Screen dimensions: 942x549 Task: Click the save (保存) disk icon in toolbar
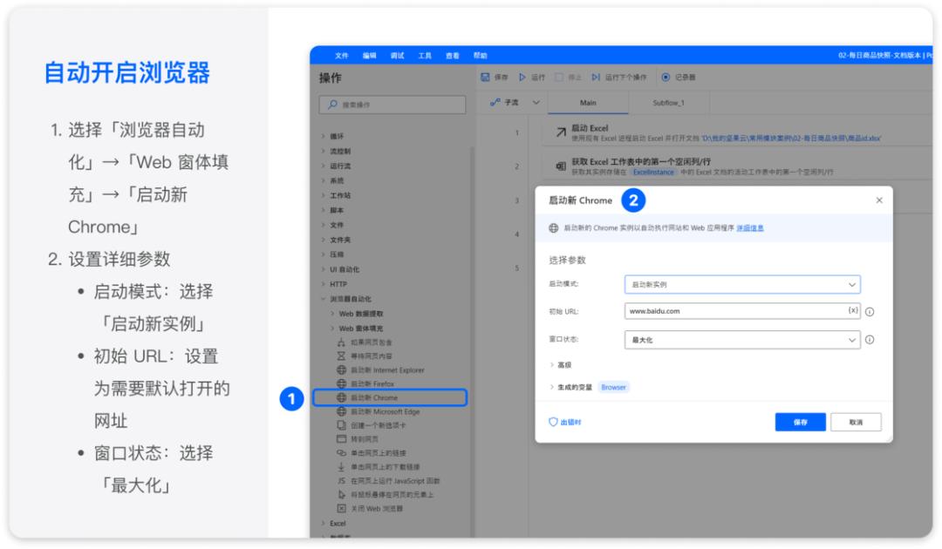coord(485,77)
